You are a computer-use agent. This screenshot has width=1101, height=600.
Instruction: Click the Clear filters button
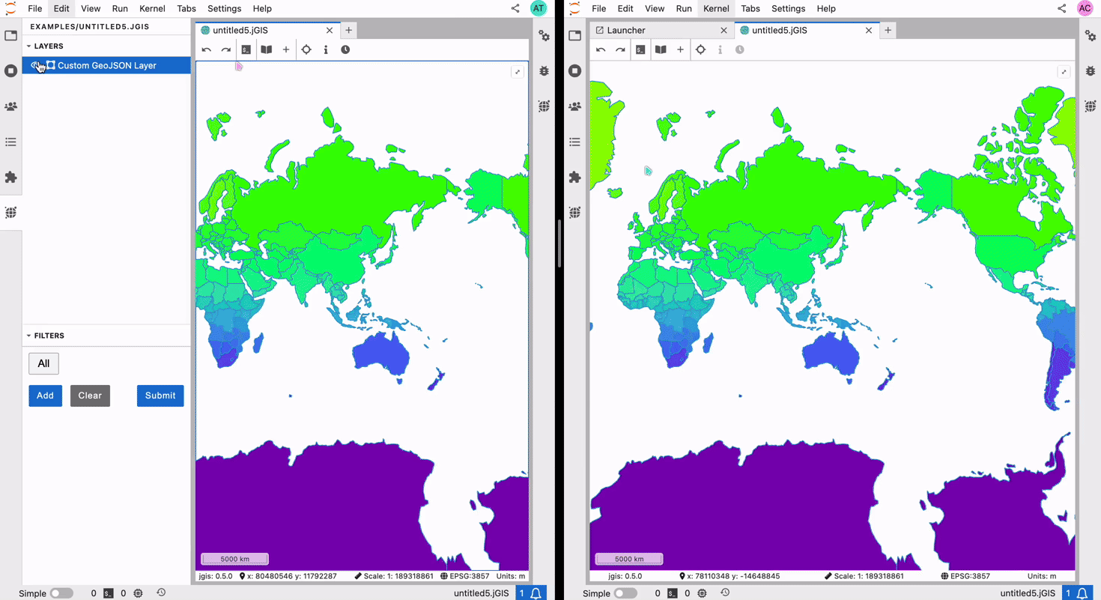(x=90, y=396)
